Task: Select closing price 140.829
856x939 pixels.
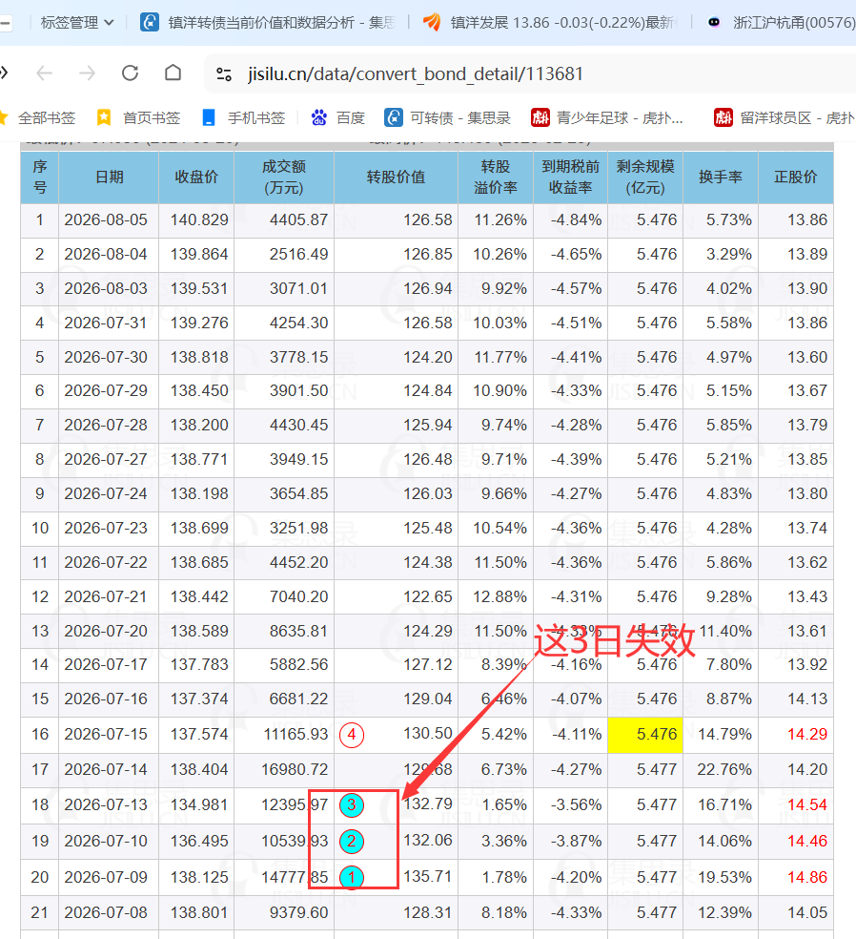Action: 199,219
